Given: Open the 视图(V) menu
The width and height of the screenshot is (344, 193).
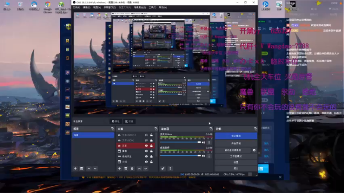Looking at the screenshot, I should (97, 7).
